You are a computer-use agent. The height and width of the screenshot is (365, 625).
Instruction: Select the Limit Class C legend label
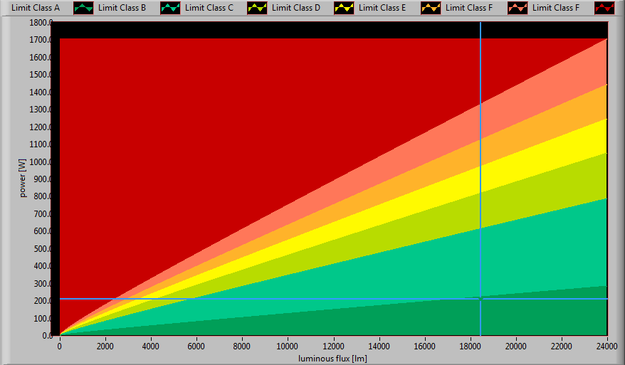tap(209, 8)
